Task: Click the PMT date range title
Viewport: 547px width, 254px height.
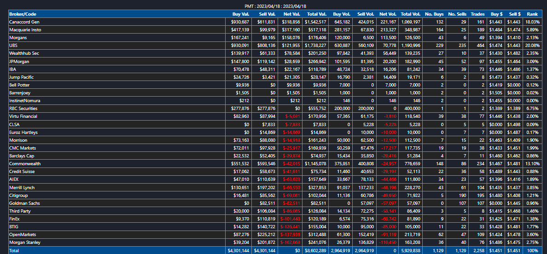Action: [274, 6]
